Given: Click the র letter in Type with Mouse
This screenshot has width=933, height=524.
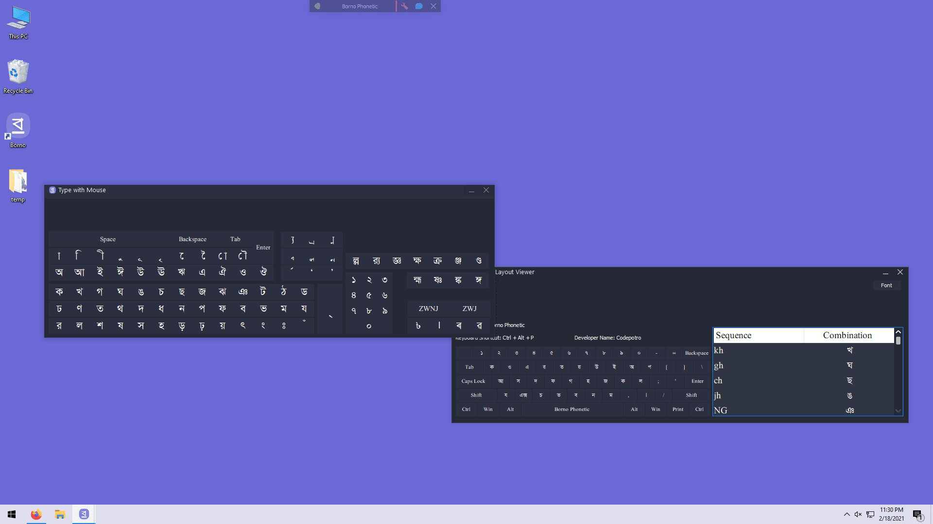Looking at the screenshot, I should tap(59, 326).
